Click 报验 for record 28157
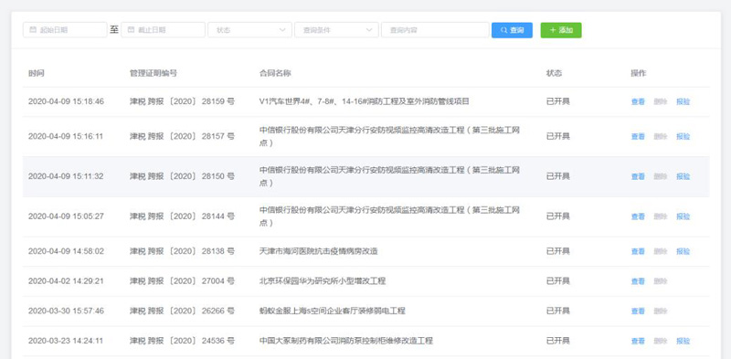 (x=683, y=137)
